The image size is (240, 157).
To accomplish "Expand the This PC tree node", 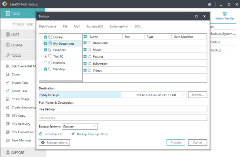I will [41, 56].
